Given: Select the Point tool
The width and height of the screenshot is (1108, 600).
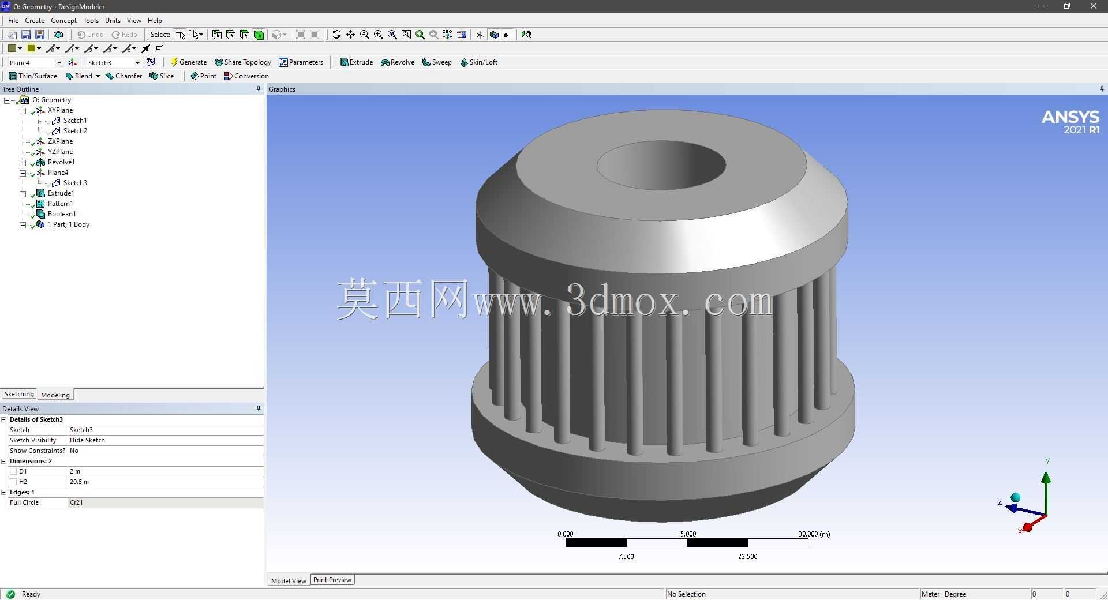Looking at the screenshot, I should [203, 76].
